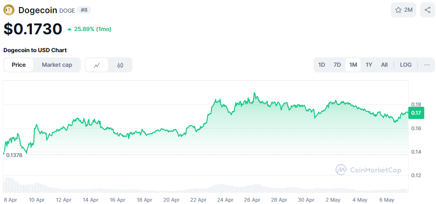The width and height of the screenshot is (436, 204).
Task: Select the 1D time range
Action: pyautogui.click(x=321, y=65)
